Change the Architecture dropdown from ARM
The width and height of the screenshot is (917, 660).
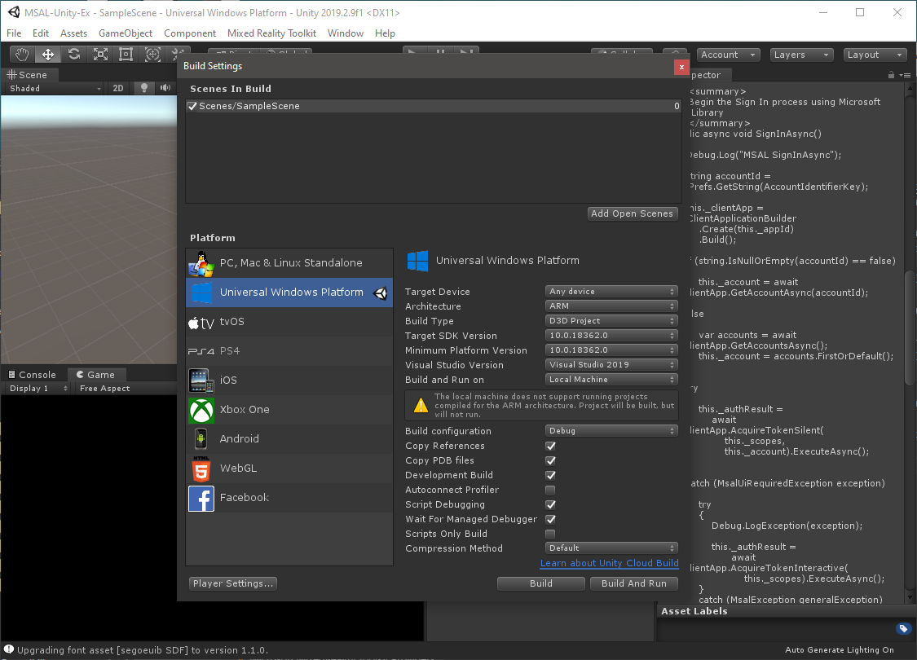tap(611, 306)
